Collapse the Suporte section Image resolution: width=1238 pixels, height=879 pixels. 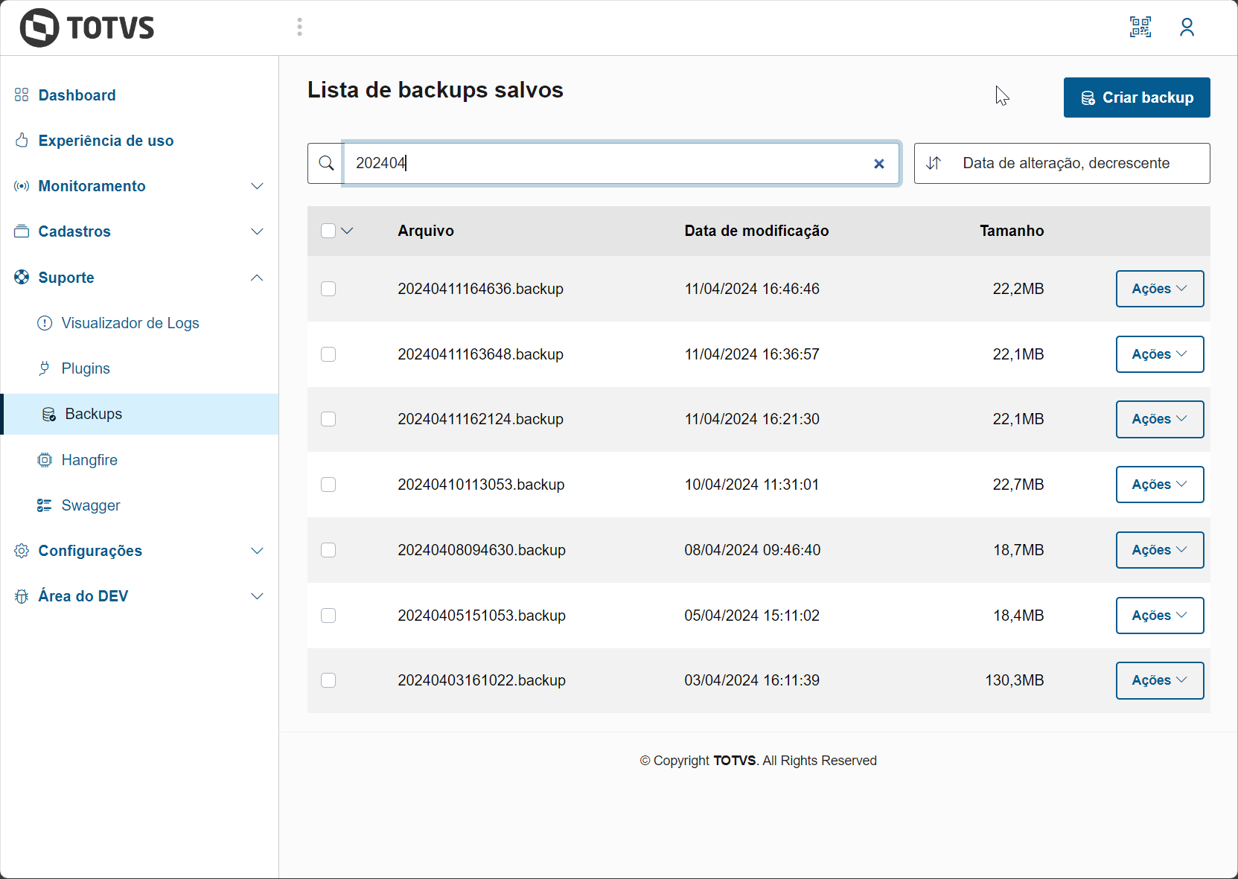pos(257,277)
